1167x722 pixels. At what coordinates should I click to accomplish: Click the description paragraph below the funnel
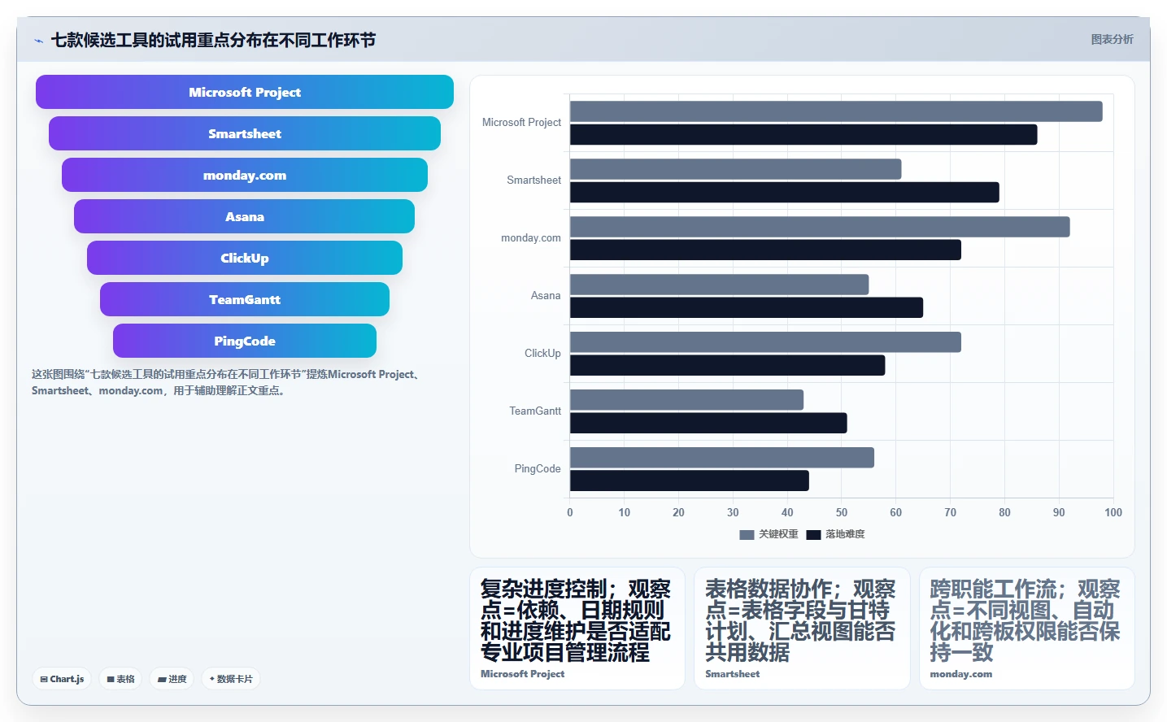pos(228,382)
